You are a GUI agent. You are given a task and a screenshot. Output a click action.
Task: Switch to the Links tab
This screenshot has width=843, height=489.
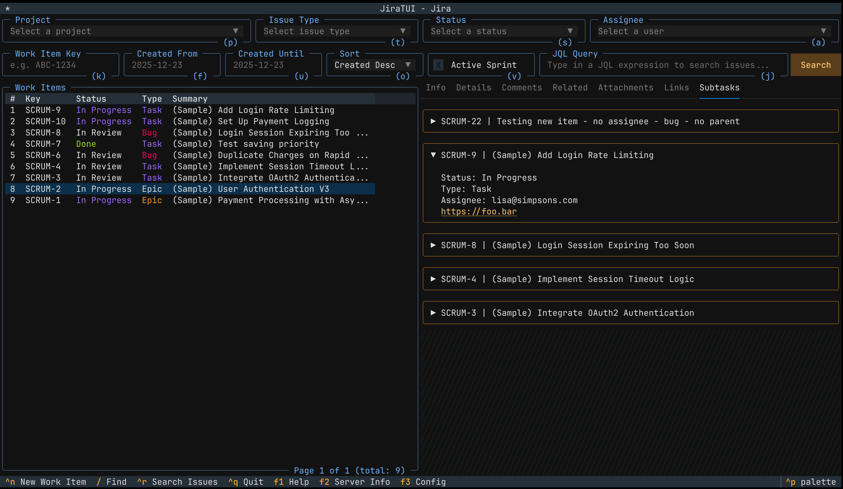click(x=676, y=88)
